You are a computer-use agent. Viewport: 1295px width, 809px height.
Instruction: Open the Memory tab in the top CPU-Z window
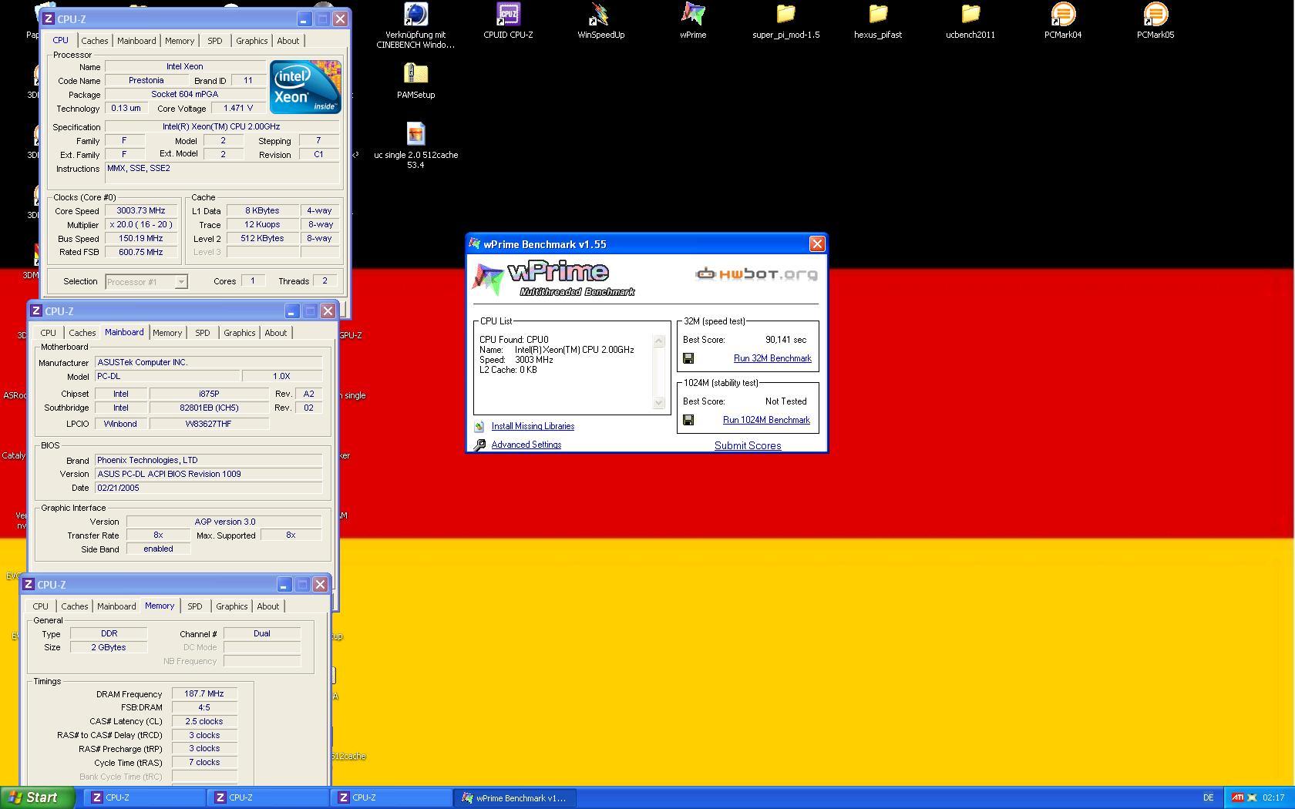(x=180, y=41)
